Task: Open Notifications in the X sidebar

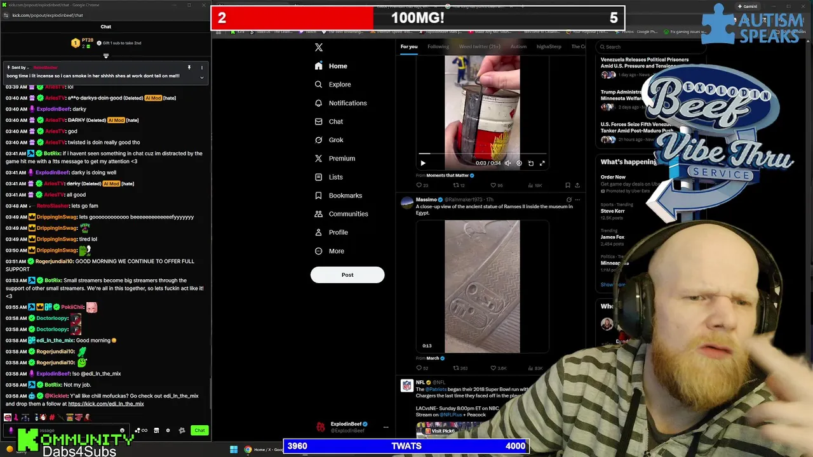Action: (x=341, y=103)
